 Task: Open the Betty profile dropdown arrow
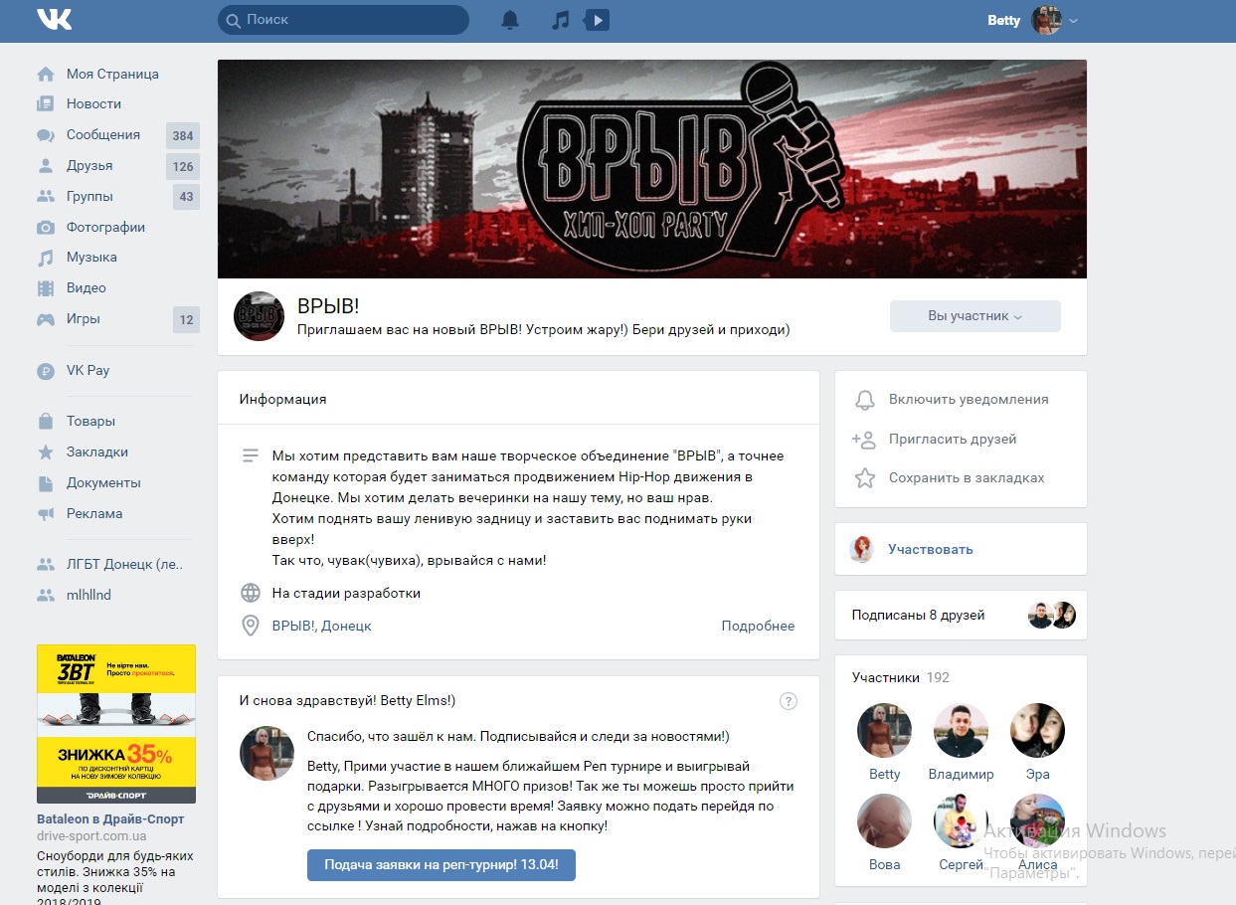tap(1073, 20)
